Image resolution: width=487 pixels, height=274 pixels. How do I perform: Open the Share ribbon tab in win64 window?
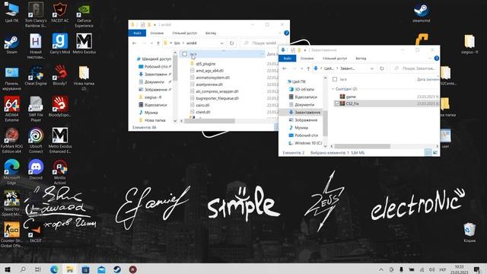(x=184, y=33)
